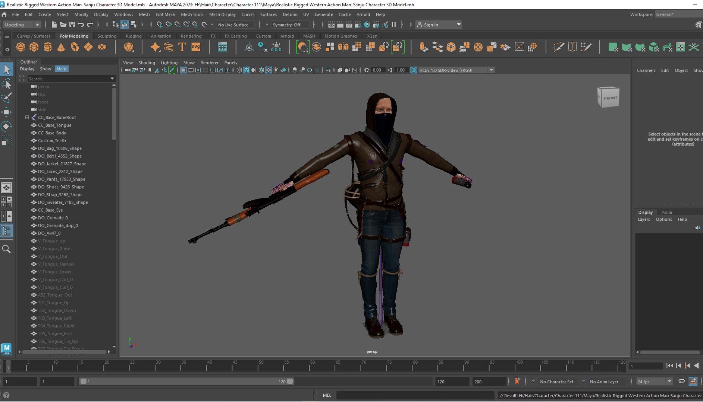Expand the CC_Base_BoneRoot node
Viewport: 703px width, 402px height.
click(x=27, y=117)
